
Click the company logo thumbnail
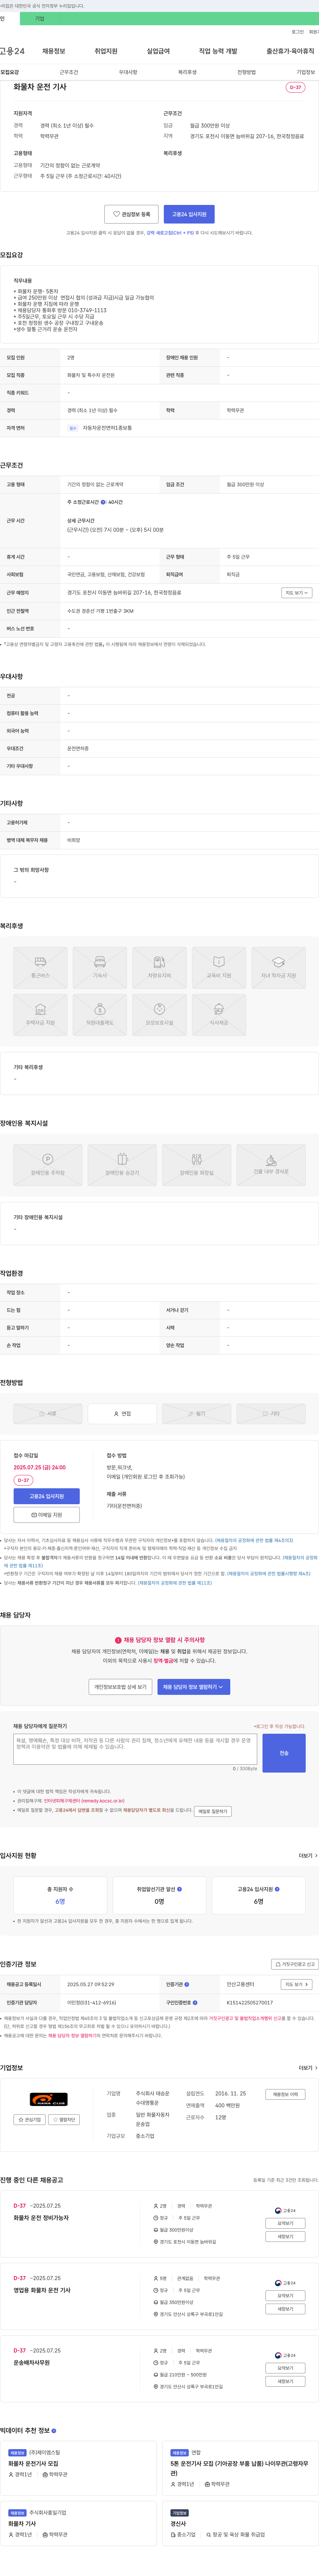(49, 2099)
